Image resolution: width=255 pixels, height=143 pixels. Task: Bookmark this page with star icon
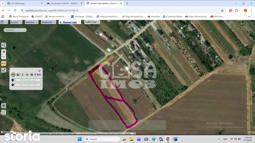point(222,10)
